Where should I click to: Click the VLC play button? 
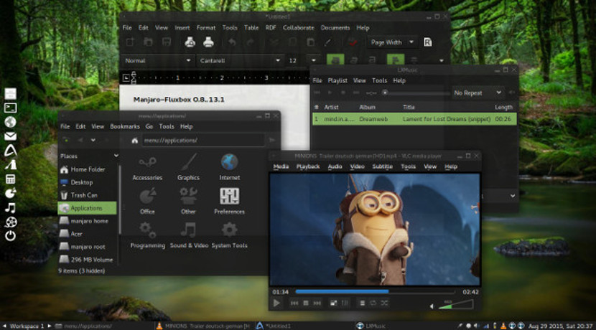click(x=277, y=303)
